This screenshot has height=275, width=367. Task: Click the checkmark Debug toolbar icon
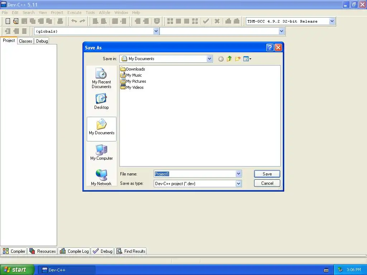point(206,21)
